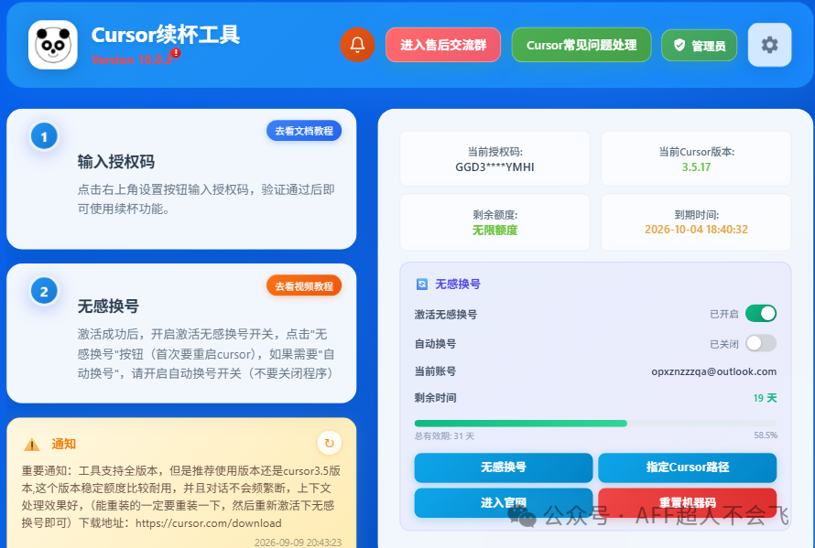
Task: Click the Cursor续杯工具 title
Action: pos(165,35)
